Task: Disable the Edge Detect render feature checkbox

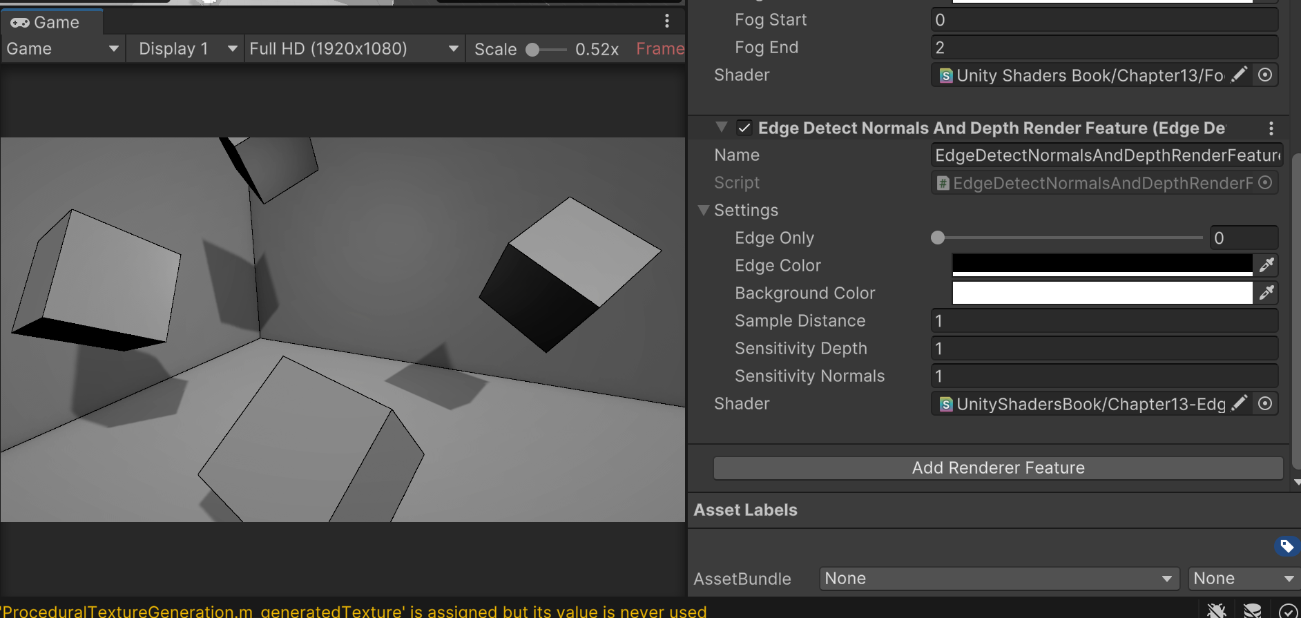Action: (x=744, y=128)
